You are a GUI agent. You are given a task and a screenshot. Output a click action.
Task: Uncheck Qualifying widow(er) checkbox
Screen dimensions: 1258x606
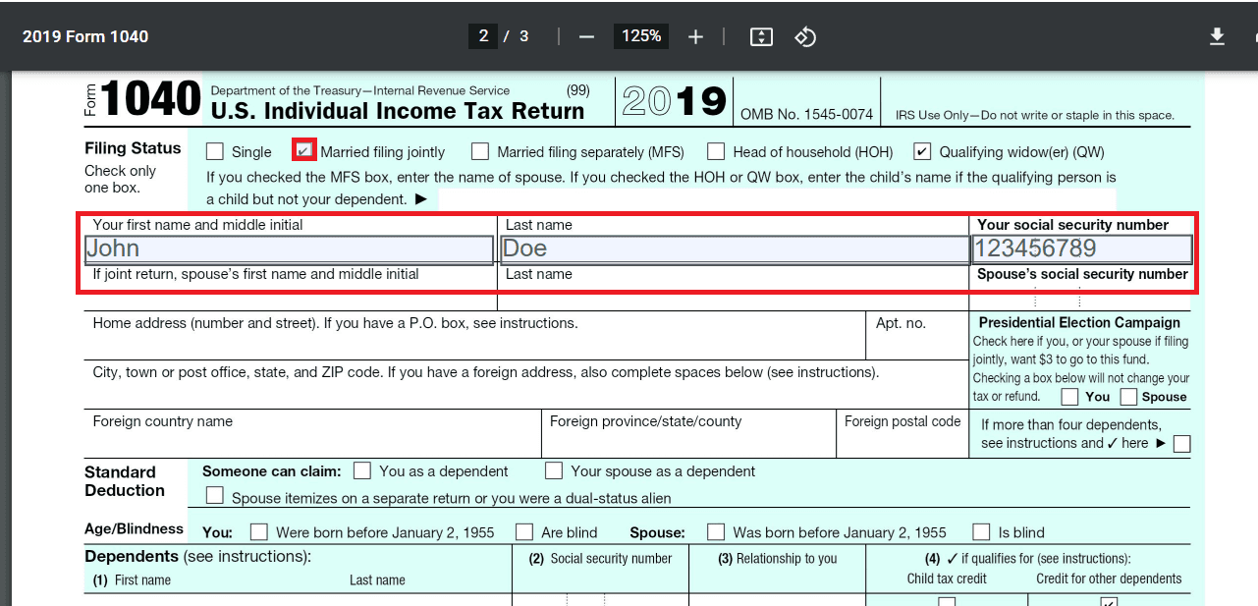[922, 151]
